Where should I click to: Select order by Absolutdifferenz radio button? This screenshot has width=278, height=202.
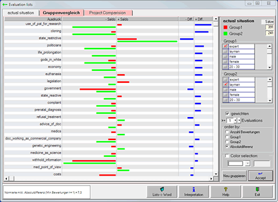227,147
